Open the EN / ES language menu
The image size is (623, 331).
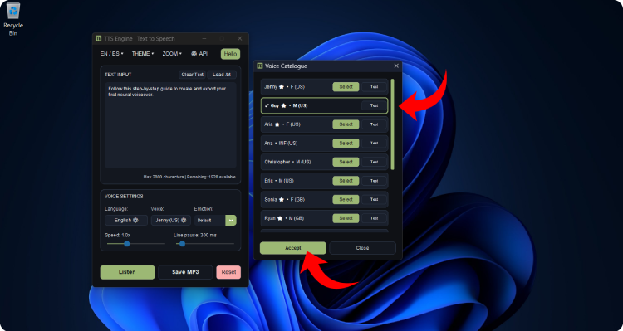pos(111,54)
